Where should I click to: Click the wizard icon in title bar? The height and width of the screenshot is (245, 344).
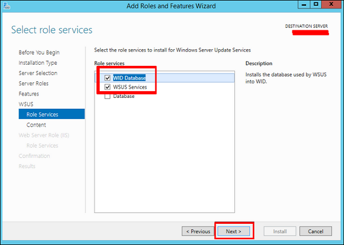[7, 6]
